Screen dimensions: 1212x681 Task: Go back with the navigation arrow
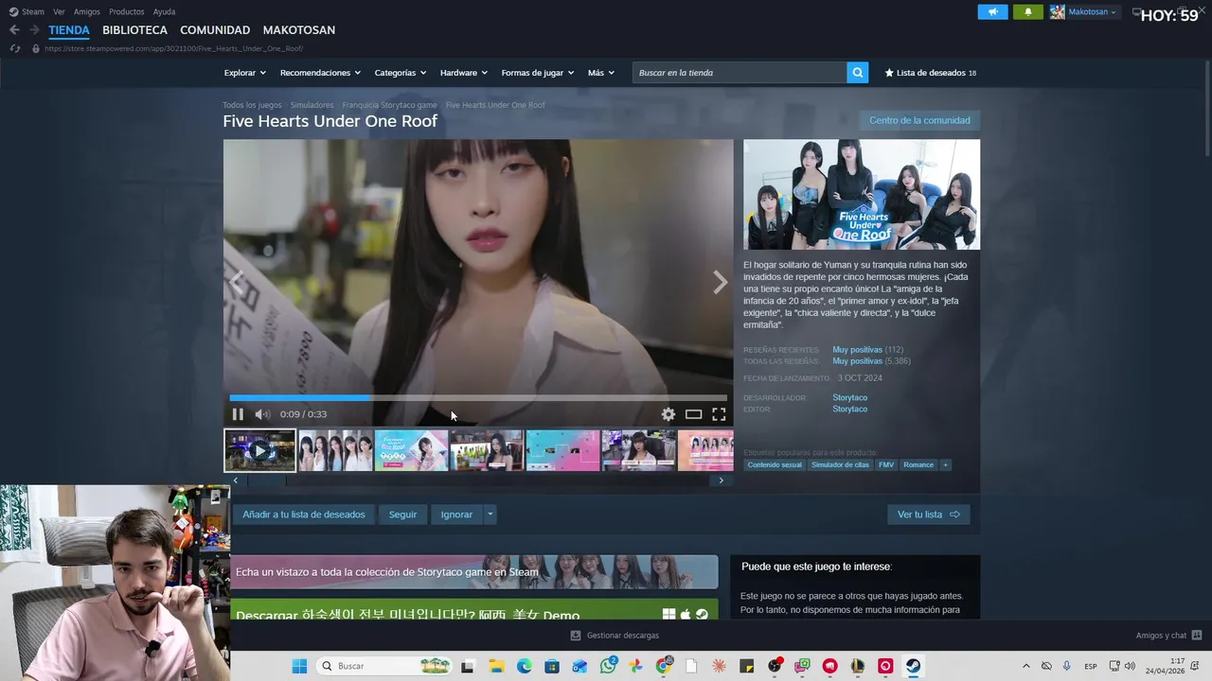[14, 30]
